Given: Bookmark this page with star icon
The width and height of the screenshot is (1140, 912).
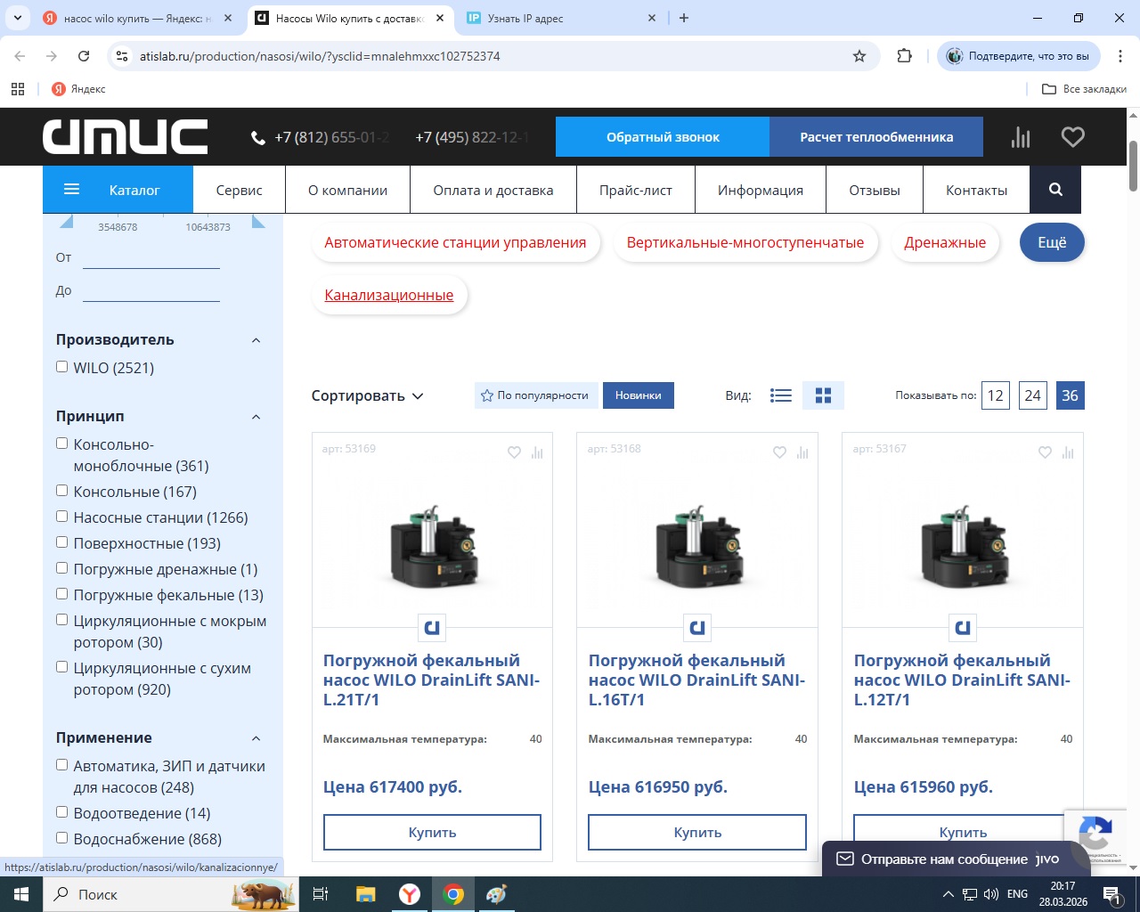Looking at the screenshot, I should 859,56.
